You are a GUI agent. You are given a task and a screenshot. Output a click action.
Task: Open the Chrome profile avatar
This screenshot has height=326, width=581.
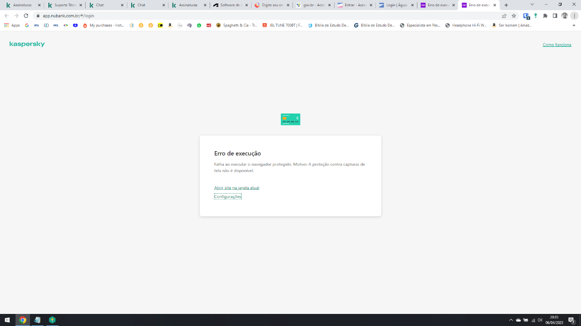(565, 15)
